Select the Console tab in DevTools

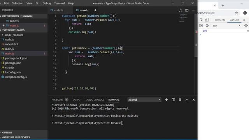234,20
